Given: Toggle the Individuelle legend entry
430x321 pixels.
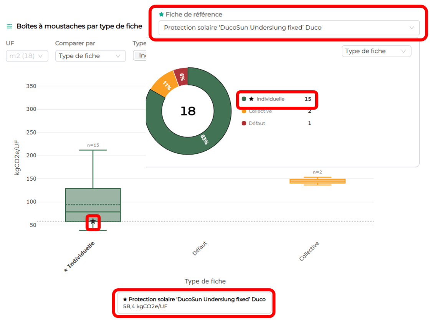Looking at the screenshot, I should point(277,99).
